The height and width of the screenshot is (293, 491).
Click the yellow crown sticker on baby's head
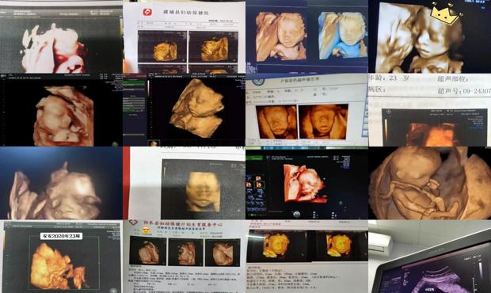[x=444, y=15]
